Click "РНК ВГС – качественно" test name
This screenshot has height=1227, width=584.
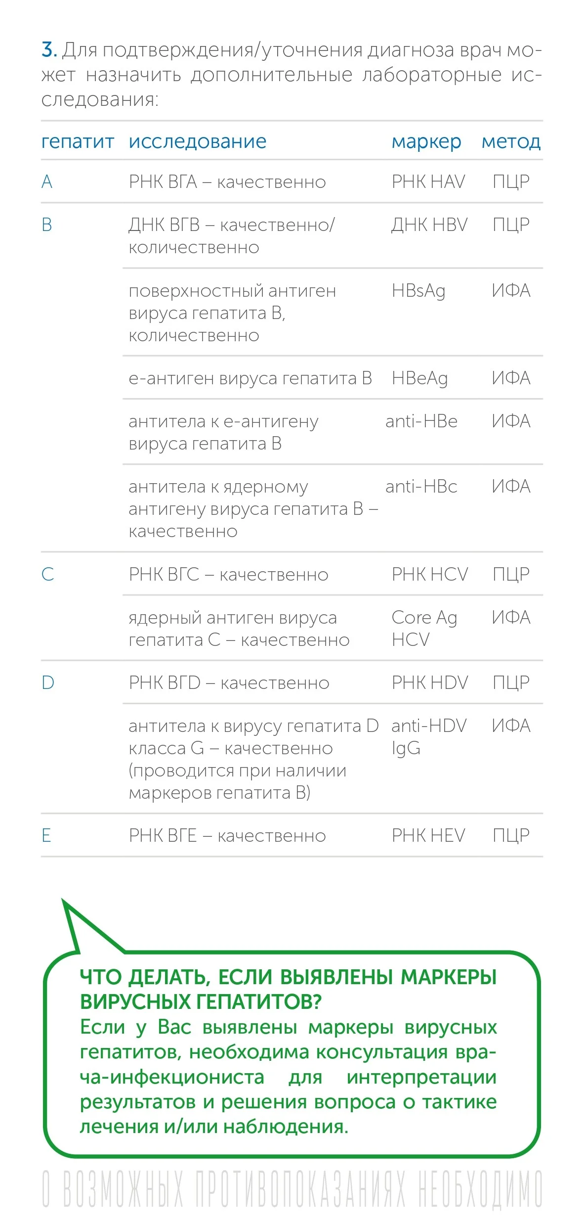click(228, 575)
